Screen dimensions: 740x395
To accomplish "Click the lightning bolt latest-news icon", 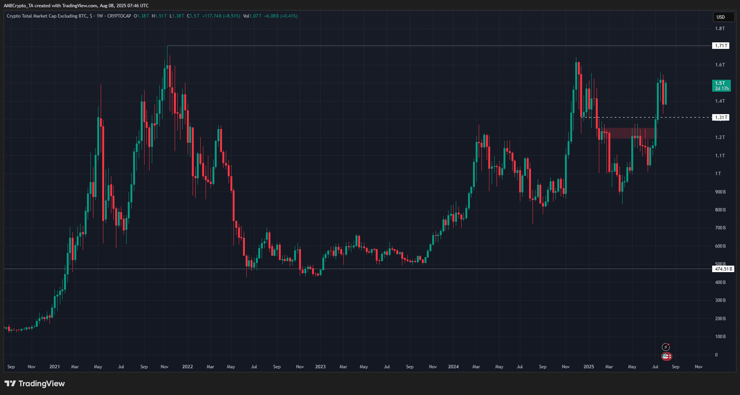I will [666, 347].
